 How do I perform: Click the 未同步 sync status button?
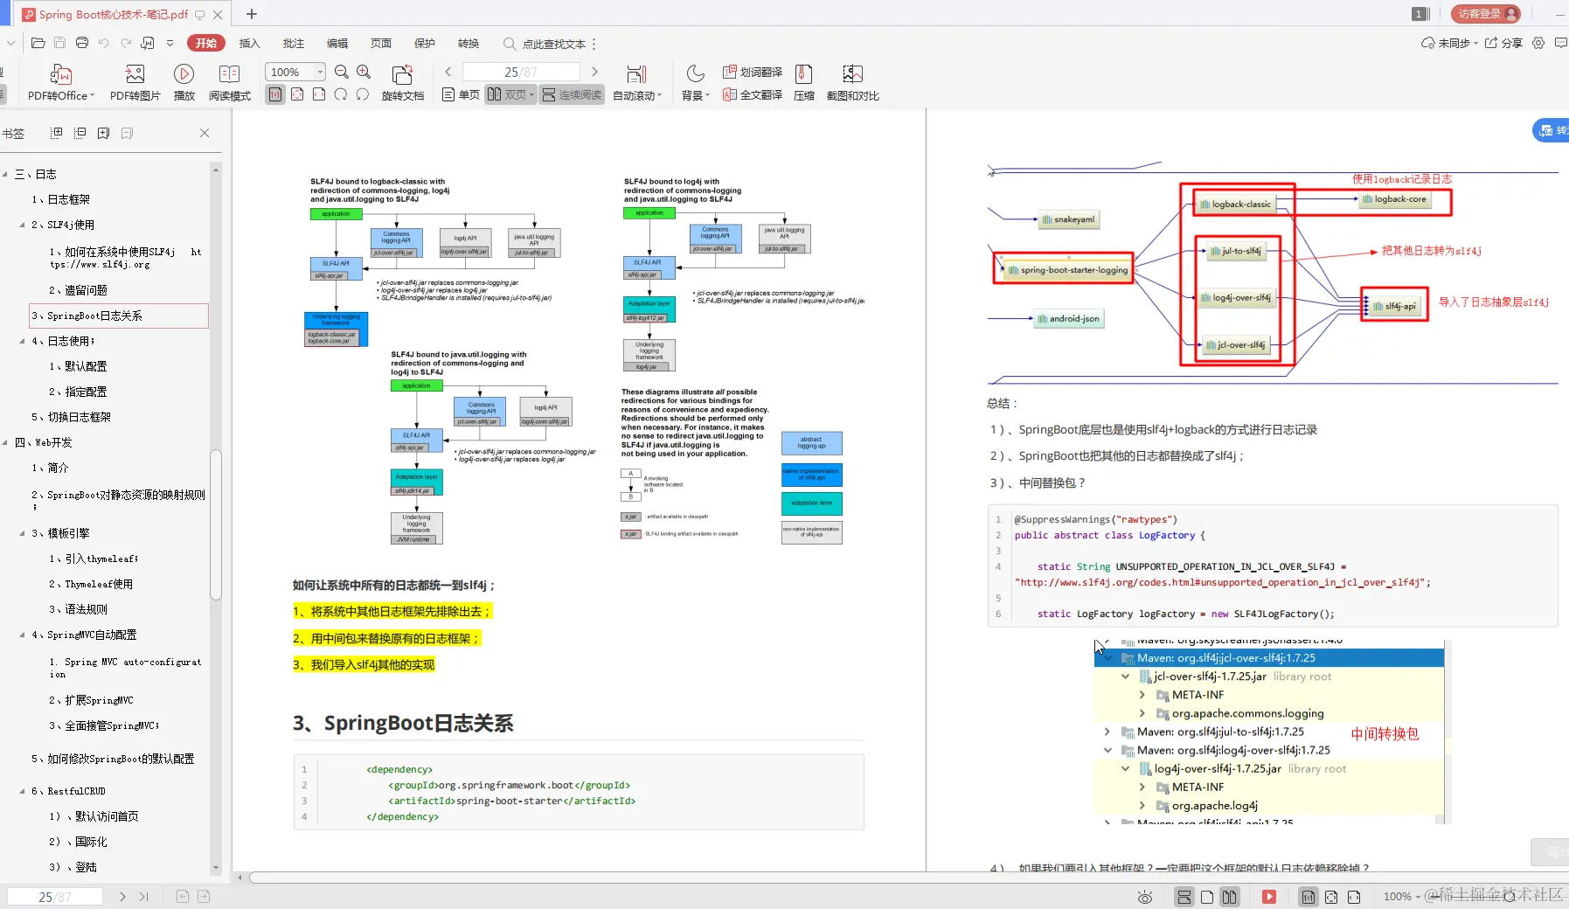pyautogui.click(x=1449, y=43)
